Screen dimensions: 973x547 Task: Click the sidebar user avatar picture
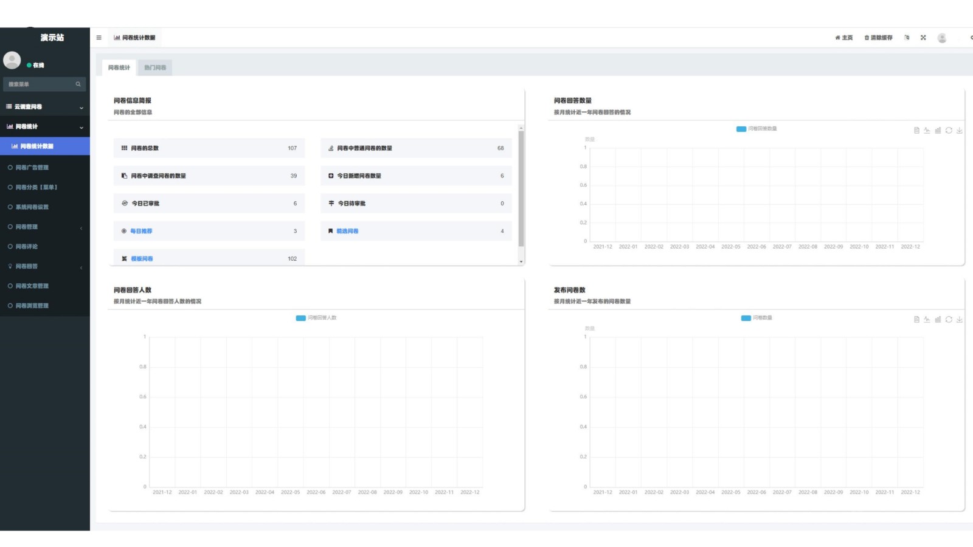coord(12,60)
